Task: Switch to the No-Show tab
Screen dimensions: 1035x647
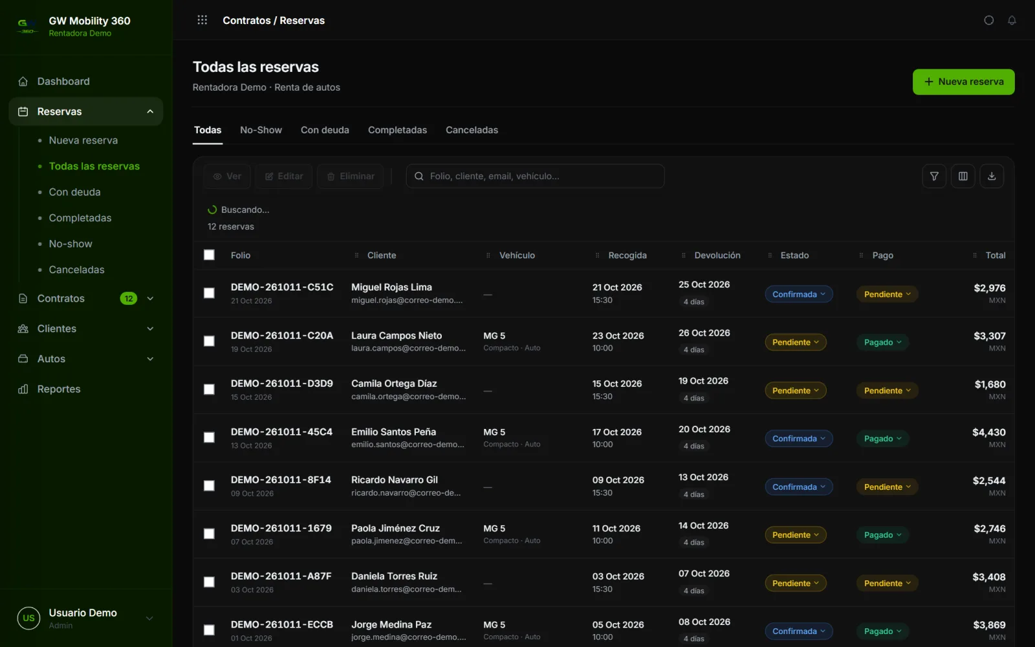Action: 261,130
